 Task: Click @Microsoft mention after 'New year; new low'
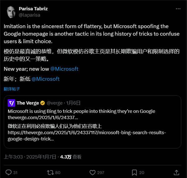(64, 69)
